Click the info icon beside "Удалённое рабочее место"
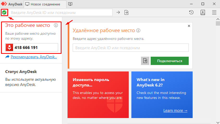220x124 pixels. [138, 31]
